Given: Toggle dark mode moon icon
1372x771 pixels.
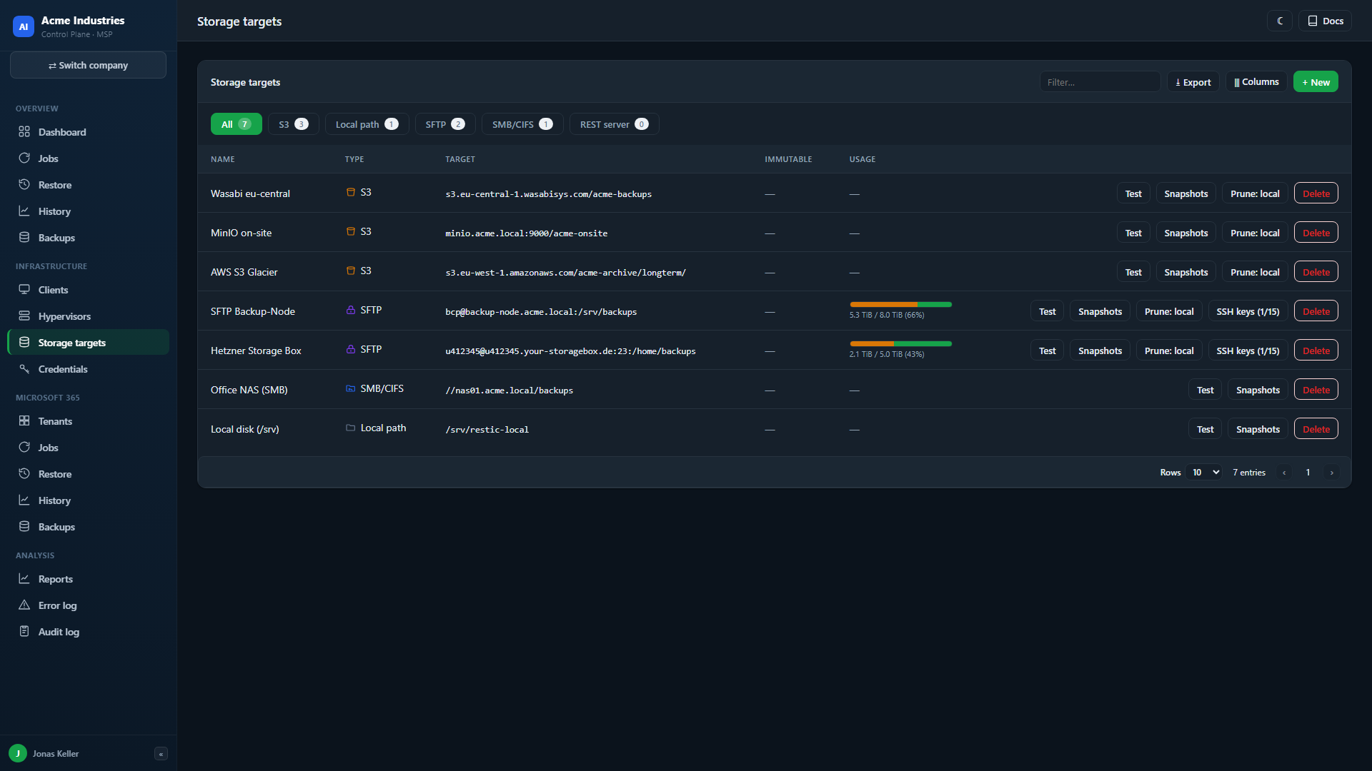Looking at the screenshot, I should pos(1280,21).
